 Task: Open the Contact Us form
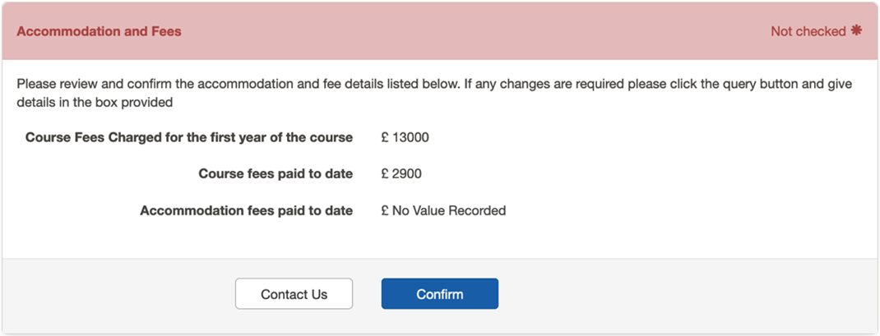[294, 294]
